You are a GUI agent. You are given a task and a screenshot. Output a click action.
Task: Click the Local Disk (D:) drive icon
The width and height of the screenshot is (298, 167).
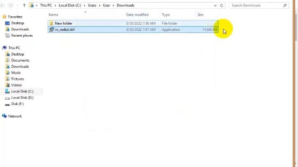tap(7, 98)
